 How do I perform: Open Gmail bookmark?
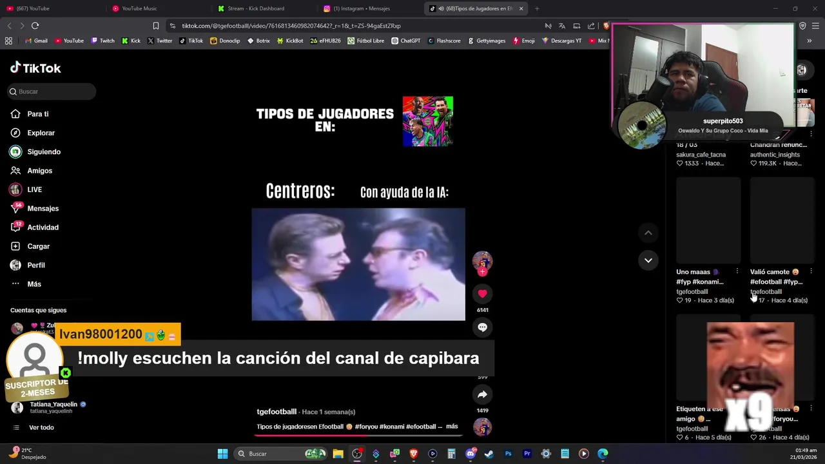[x=36, y=41]
